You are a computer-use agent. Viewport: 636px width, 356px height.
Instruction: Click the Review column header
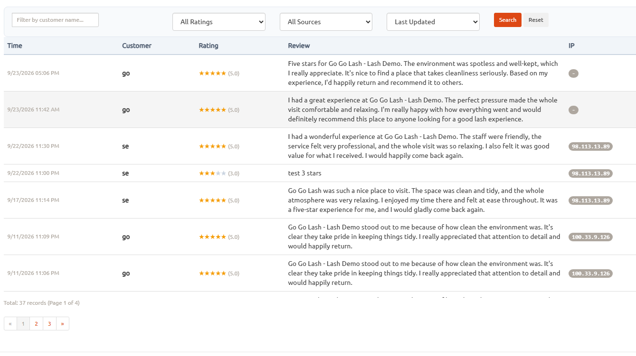(299, 46)
